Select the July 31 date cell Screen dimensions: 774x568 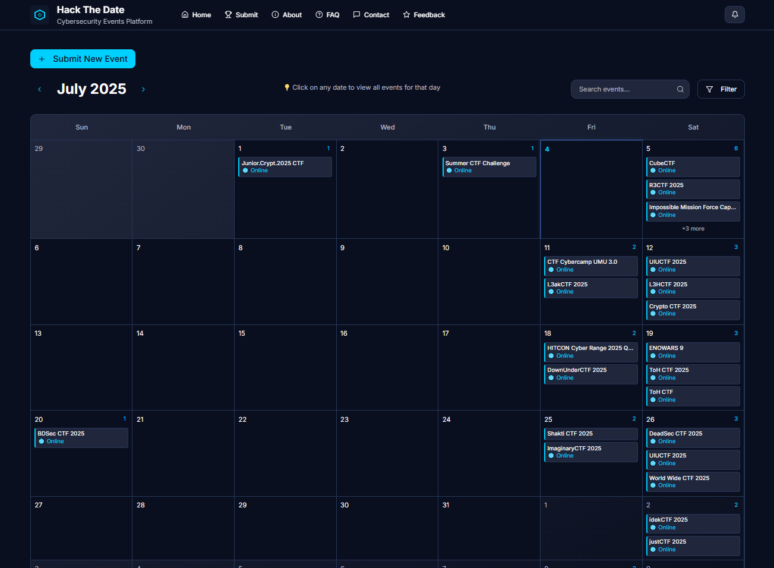coord(489,528)
